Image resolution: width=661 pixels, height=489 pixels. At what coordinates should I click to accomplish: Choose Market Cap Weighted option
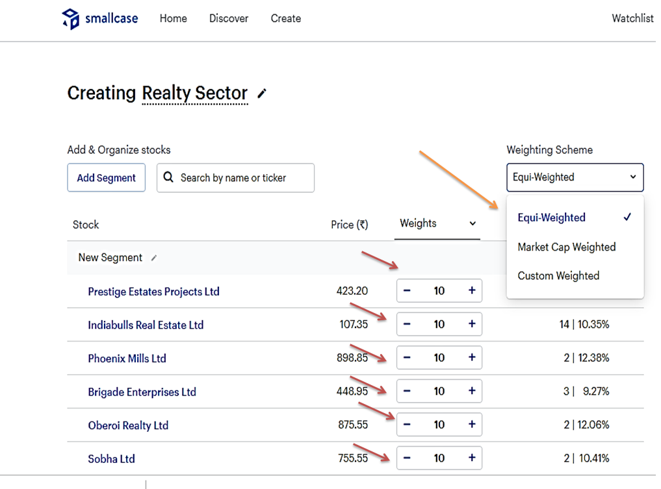pyautogui.click(x=567, y=247)
